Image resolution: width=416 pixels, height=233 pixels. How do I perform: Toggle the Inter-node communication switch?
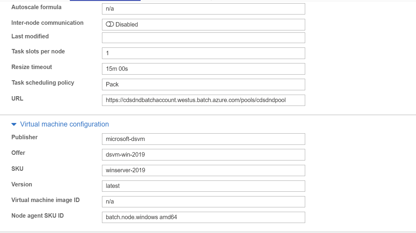[109, 24]
